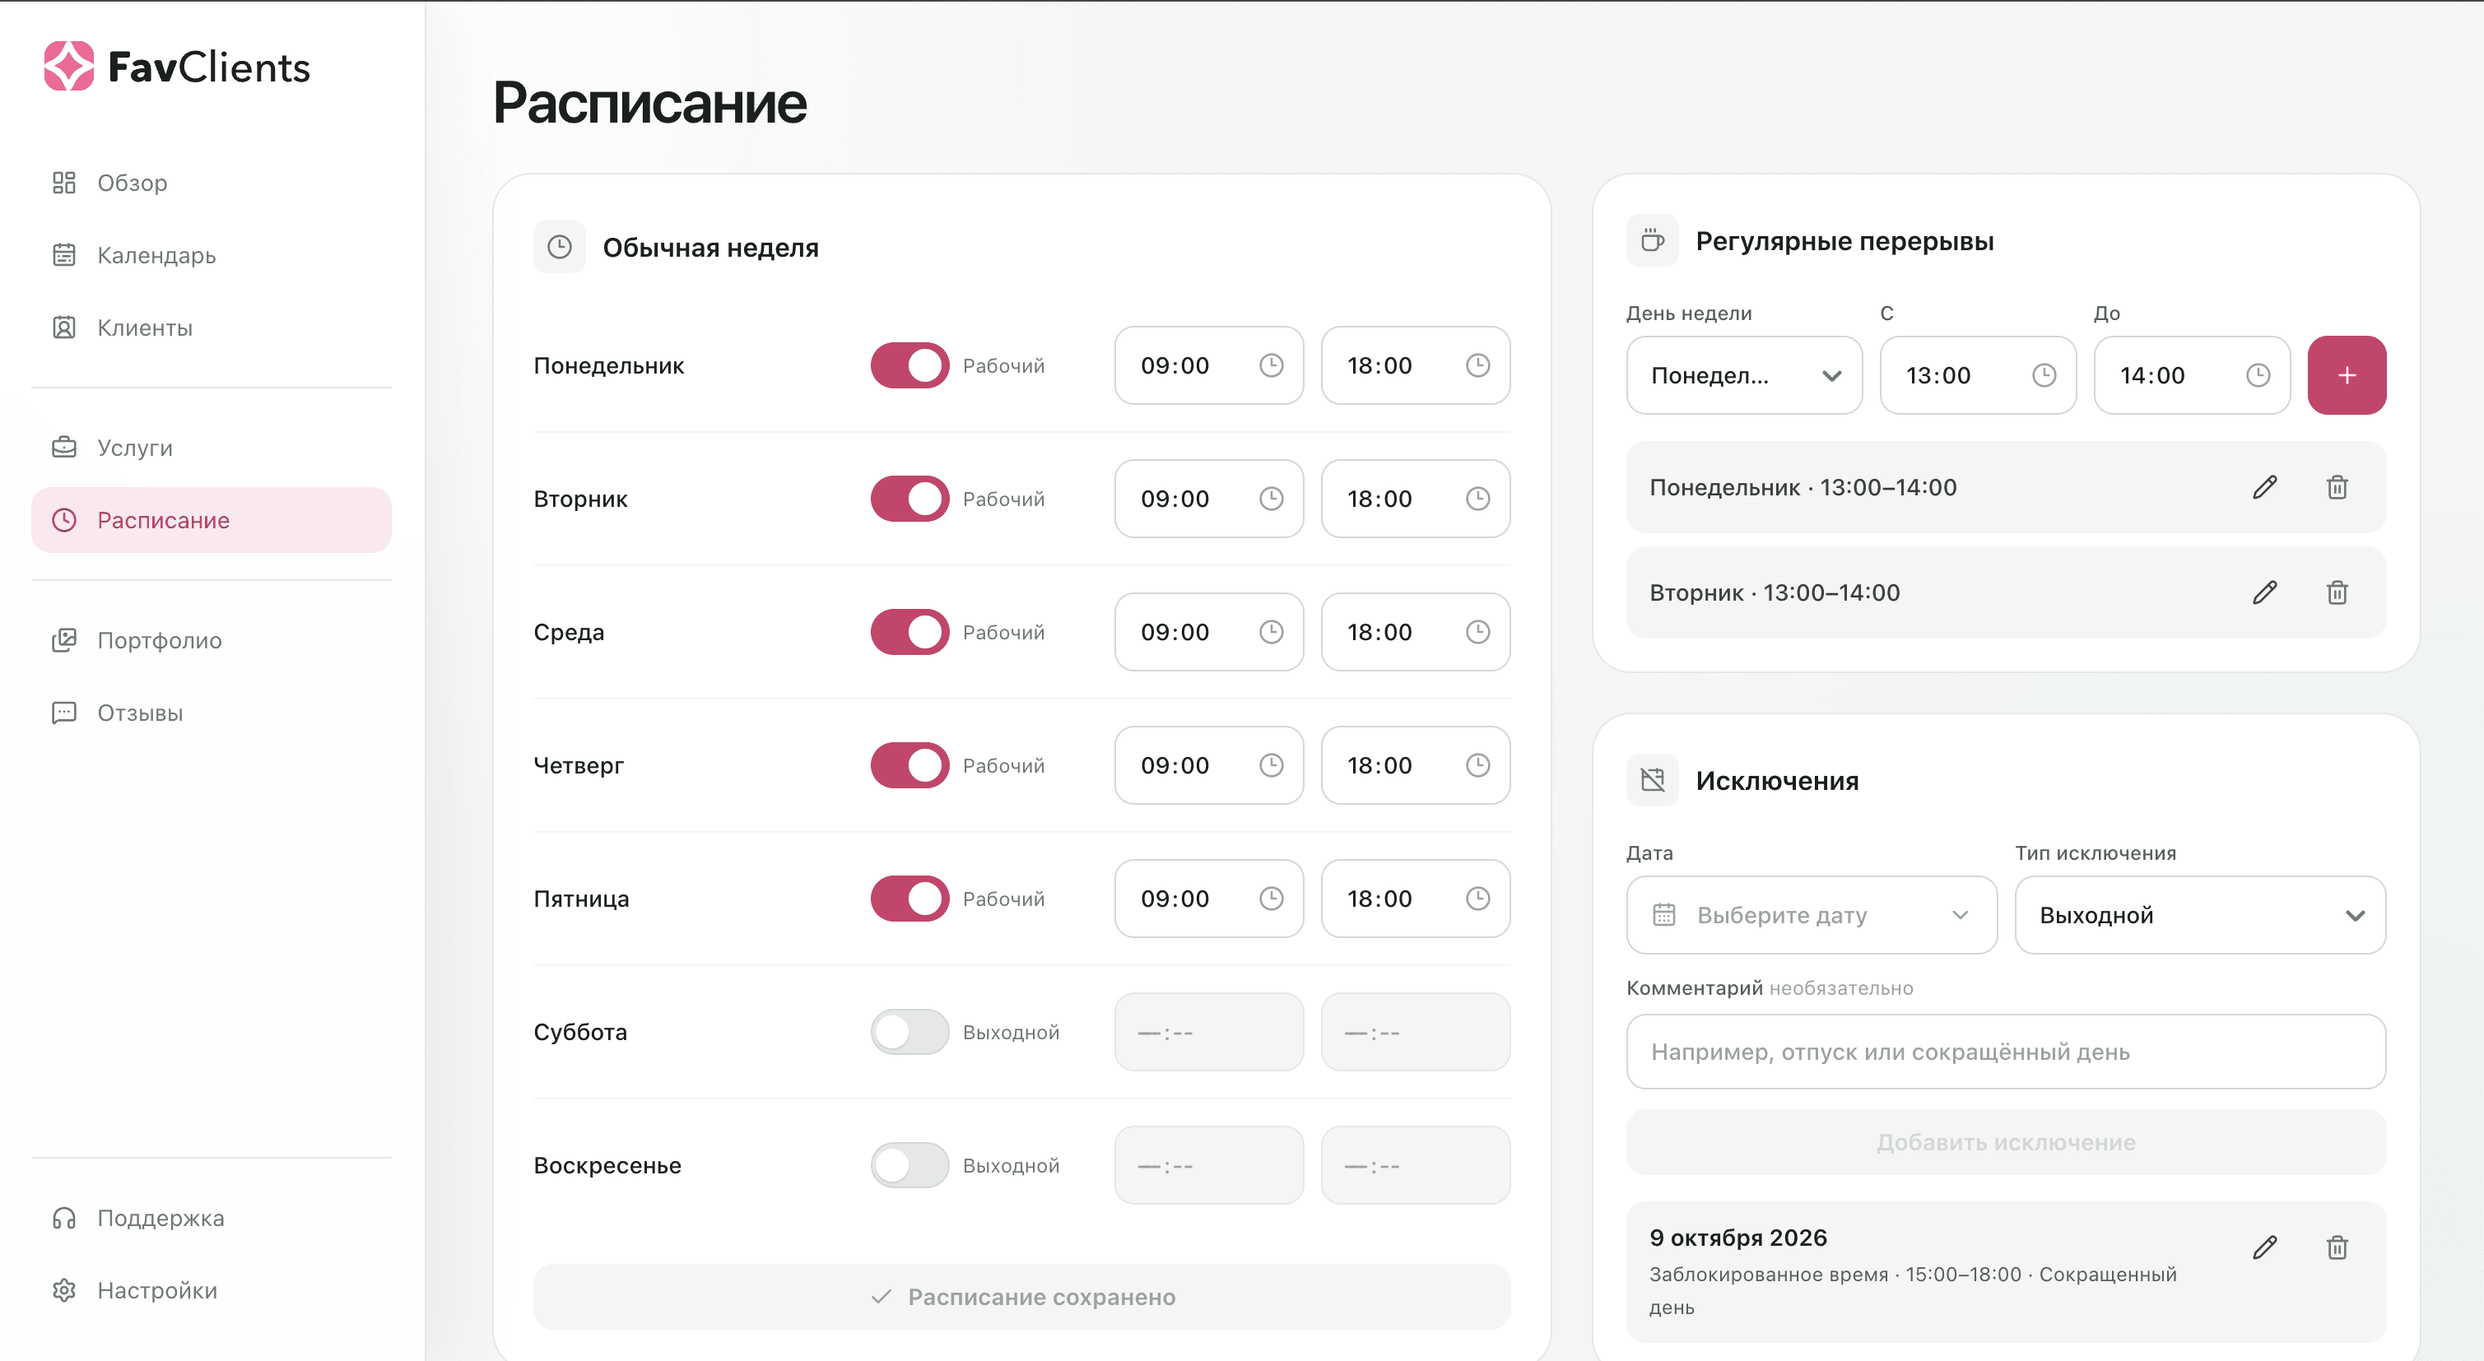Edit the Понедельник 13:00–14:00 break
This screenshot has width=2484, height=1361.
tap(2264, 487)
